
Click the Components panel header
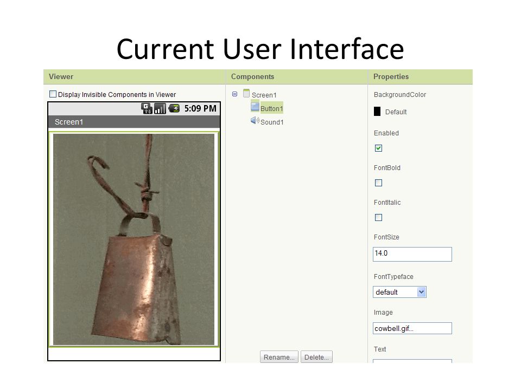pos(296,76)
